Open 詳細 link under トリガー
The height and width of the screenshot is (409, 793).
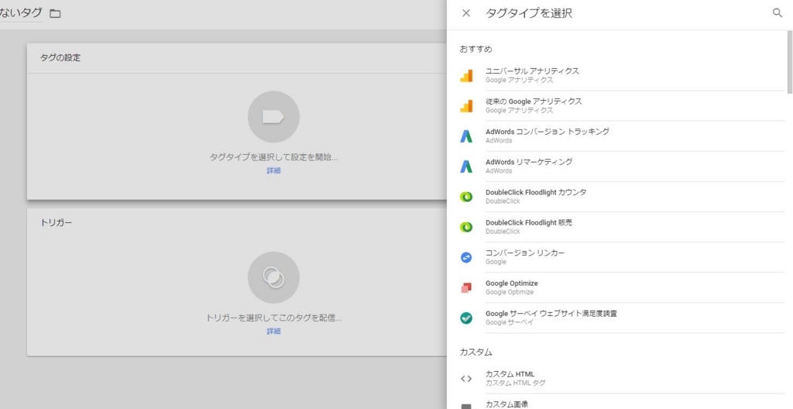tap(273, 331)
